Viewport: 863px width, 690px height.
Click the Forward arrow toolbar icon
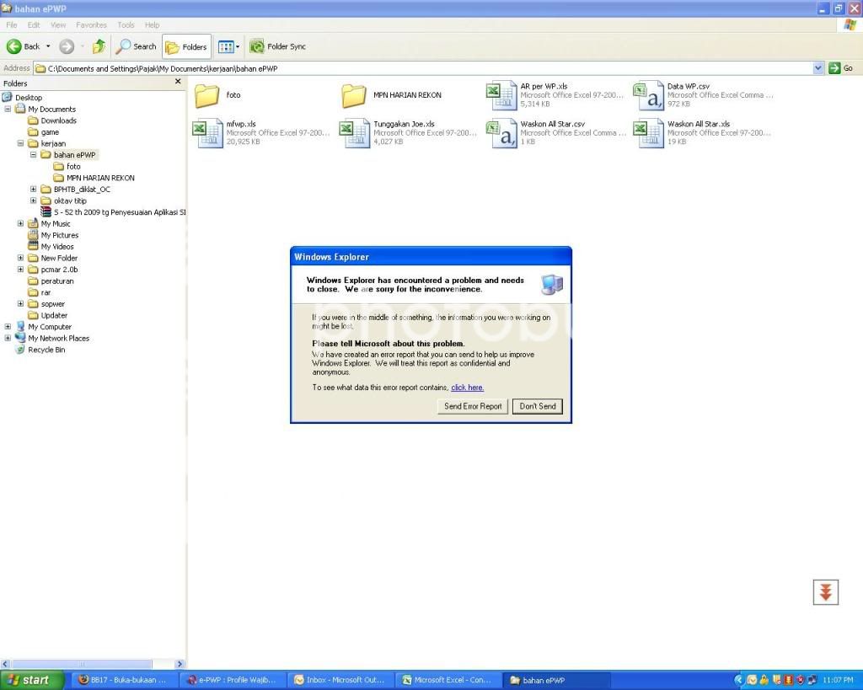[x=67, y=47]
